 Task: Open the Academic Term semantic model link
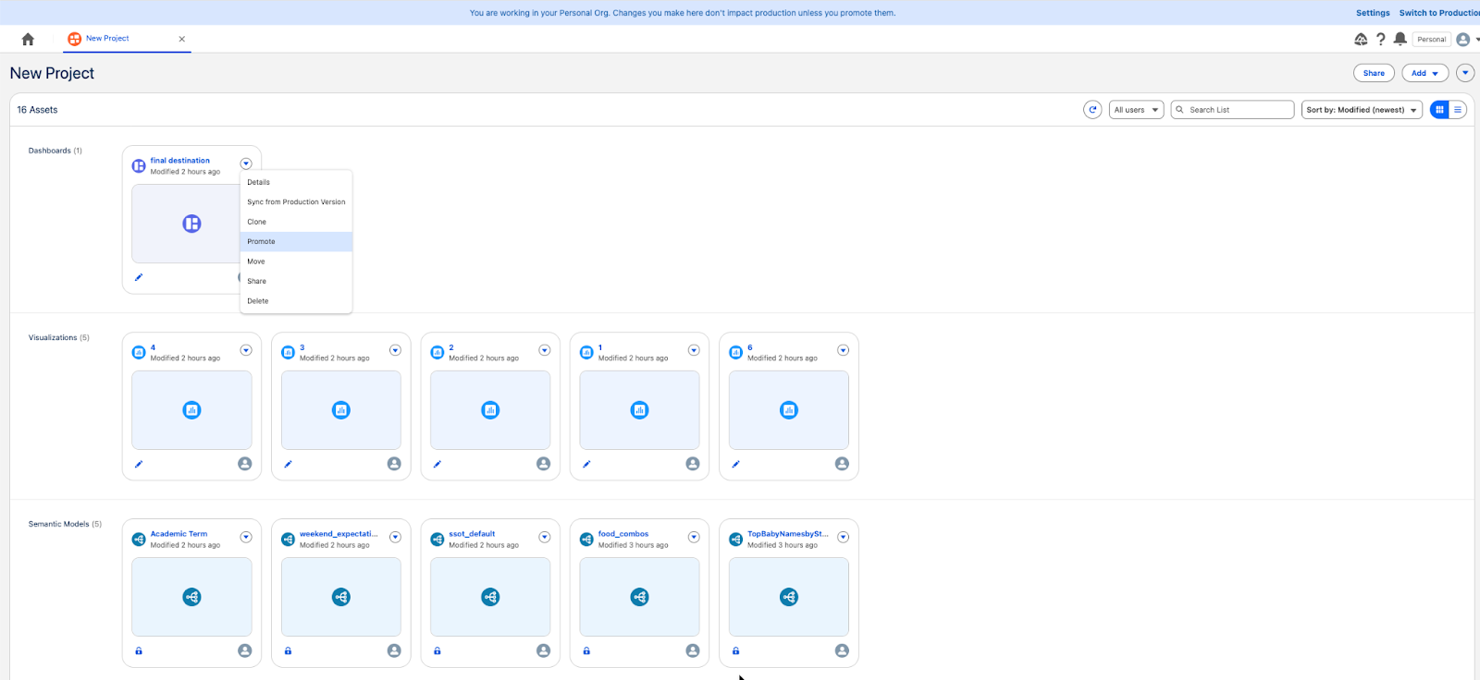click(179, 534)
